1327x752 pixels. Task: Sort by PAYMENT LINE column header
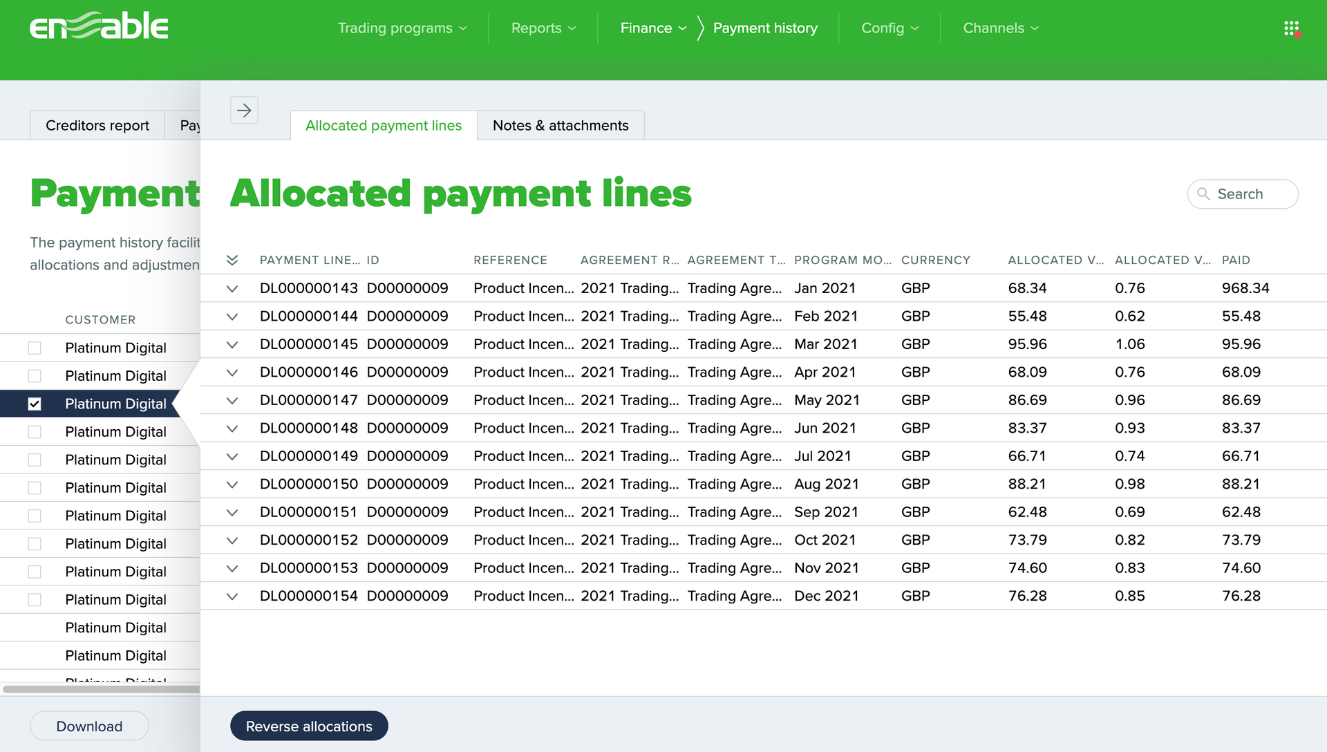310,261
